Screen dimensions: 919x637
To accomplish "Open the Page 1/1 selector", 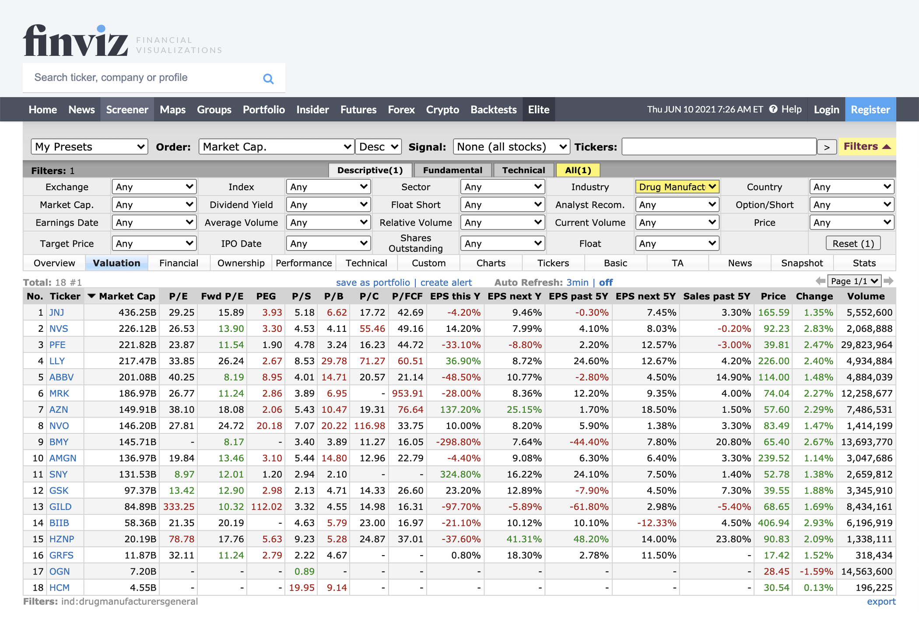I will coord(854,281).
